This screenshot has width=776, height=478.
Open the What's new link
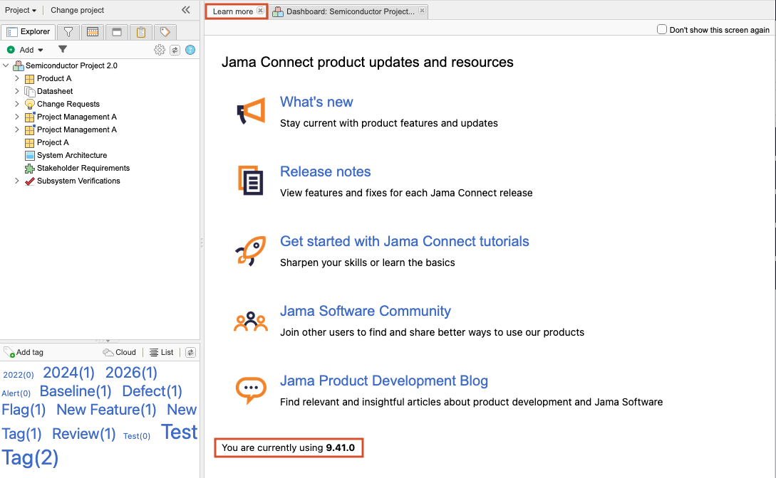click(316, 102)
